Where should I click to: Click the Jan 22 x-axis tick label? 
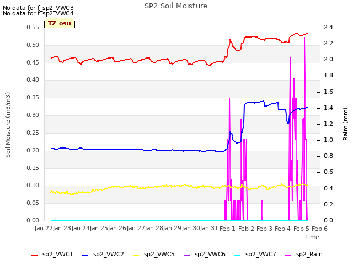point(44,229)
